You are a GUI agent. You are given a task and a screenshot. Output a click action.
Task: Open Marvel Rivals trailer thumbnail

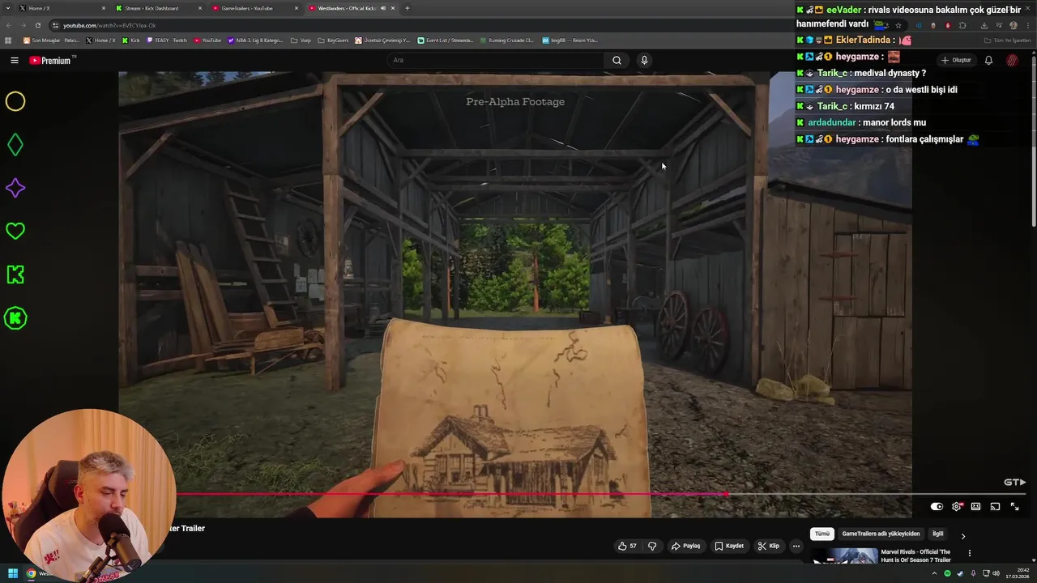pyautogui.click(x=845, y=556)
